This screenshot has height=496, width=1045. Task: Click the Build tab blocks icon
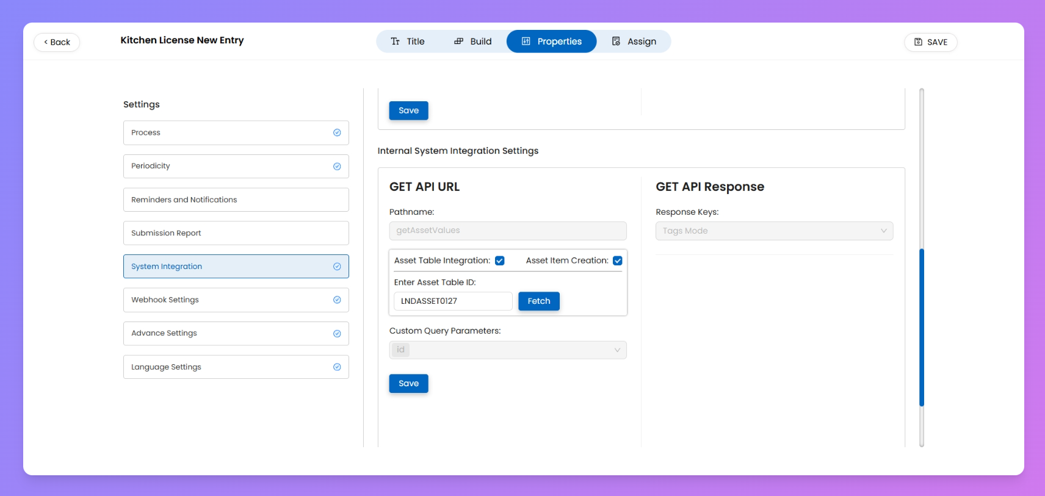point(459,41)
